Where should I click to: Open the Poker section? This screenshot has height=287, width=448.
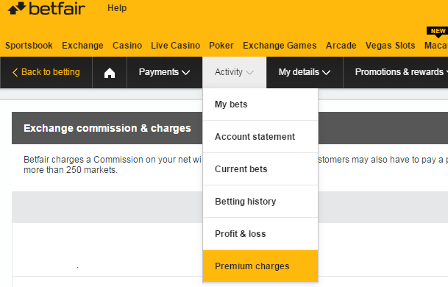click(x=221, y=46)
